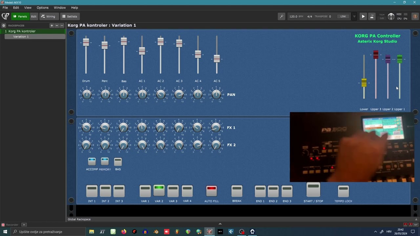This screenshot has height=236, width=420.
Task: Hit the START / STOP button
Action: tap(313, 190)
